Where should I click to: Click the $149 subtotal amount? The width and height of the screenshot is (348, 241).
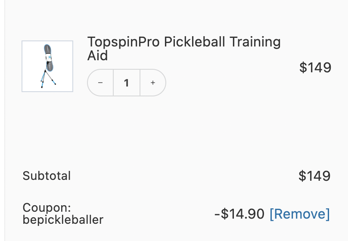(x=314, y=176)
